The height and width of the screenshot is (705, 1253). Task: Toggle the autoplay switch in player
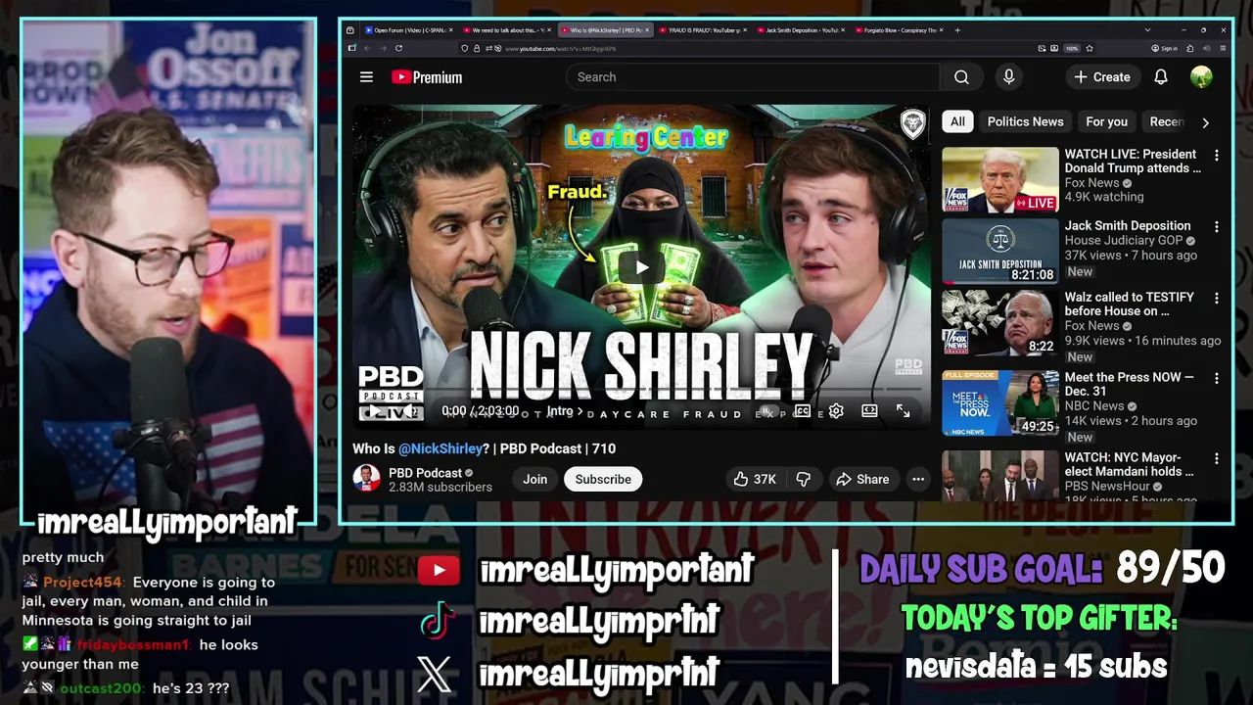coord(768,411)
